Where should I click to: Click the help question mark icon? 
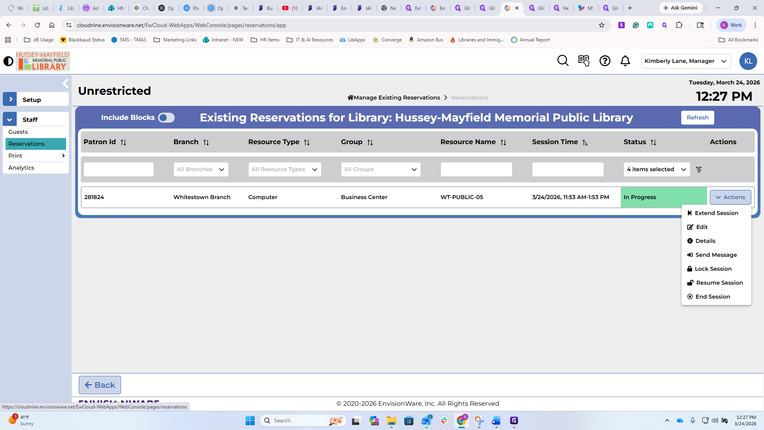(605, 61)
